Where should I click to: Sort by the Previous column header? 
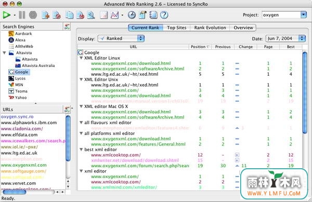(x=223, y=47)
